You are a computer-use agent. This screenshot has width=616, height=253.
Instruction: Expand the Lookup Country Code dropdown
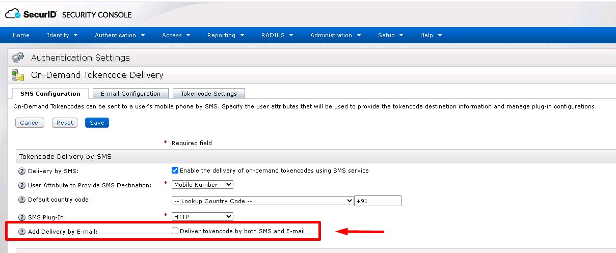click(262, 201)
